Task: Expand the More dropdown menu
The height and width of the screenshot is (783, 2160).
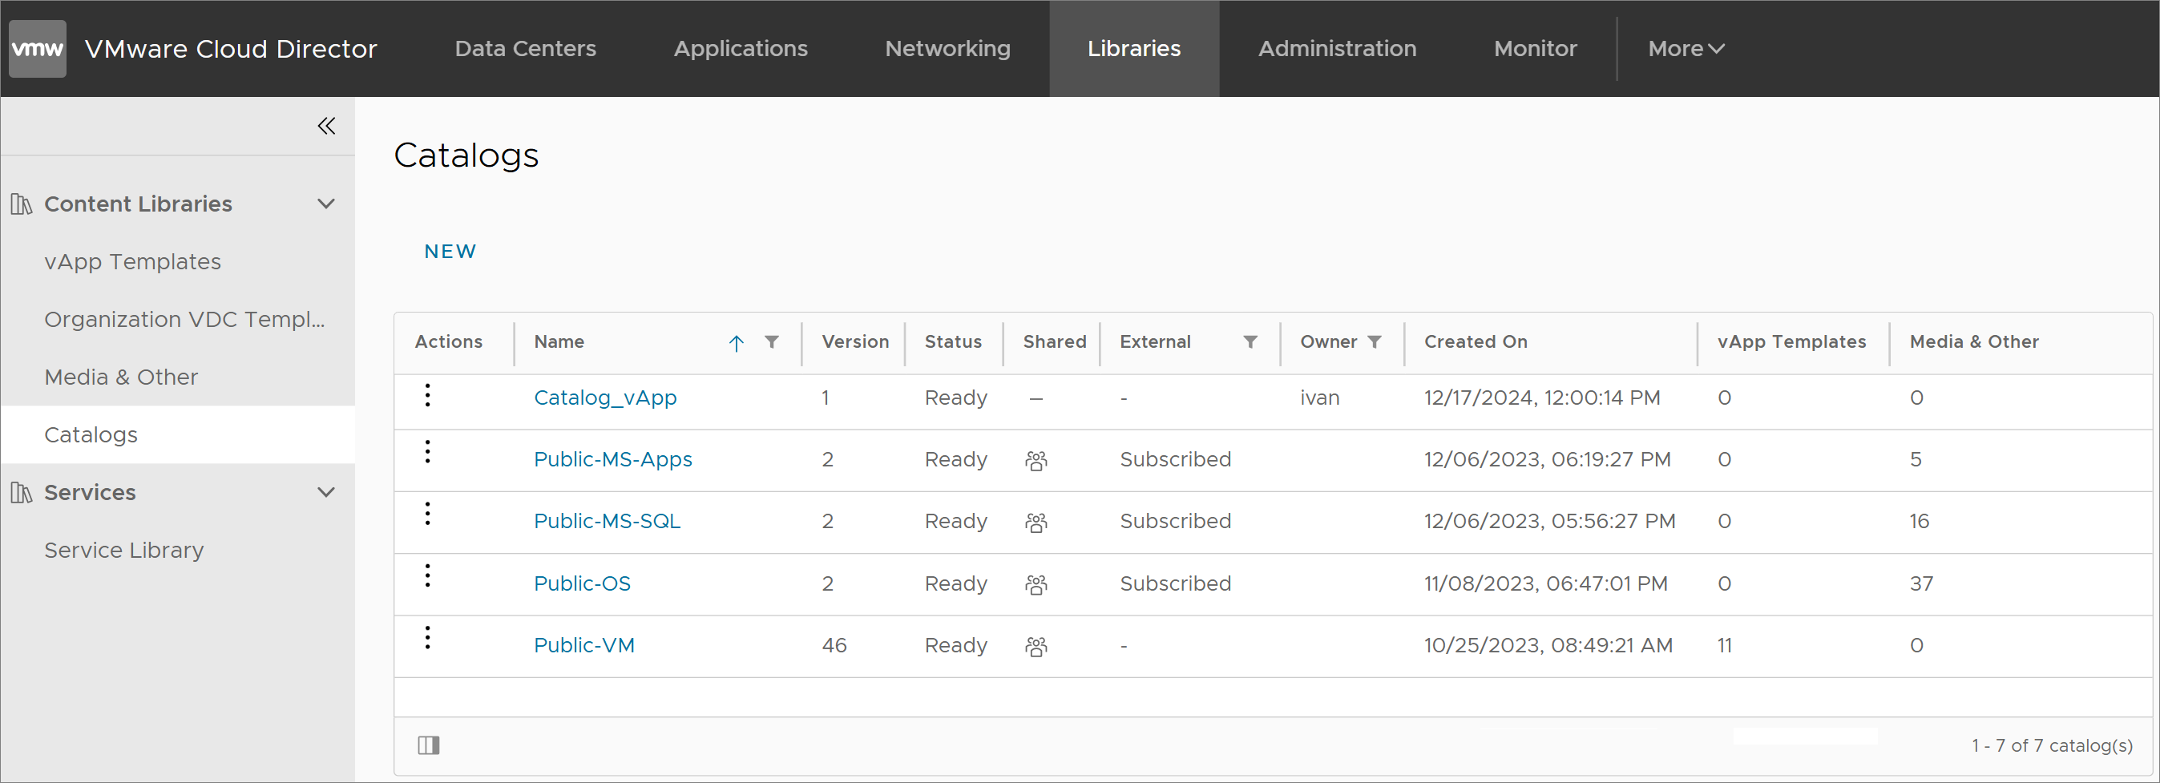Action: 1686,49
